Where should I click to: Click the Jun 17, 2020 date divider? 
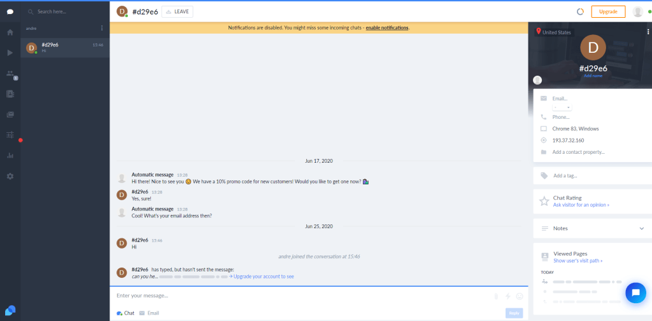click(x=318, y=161)
